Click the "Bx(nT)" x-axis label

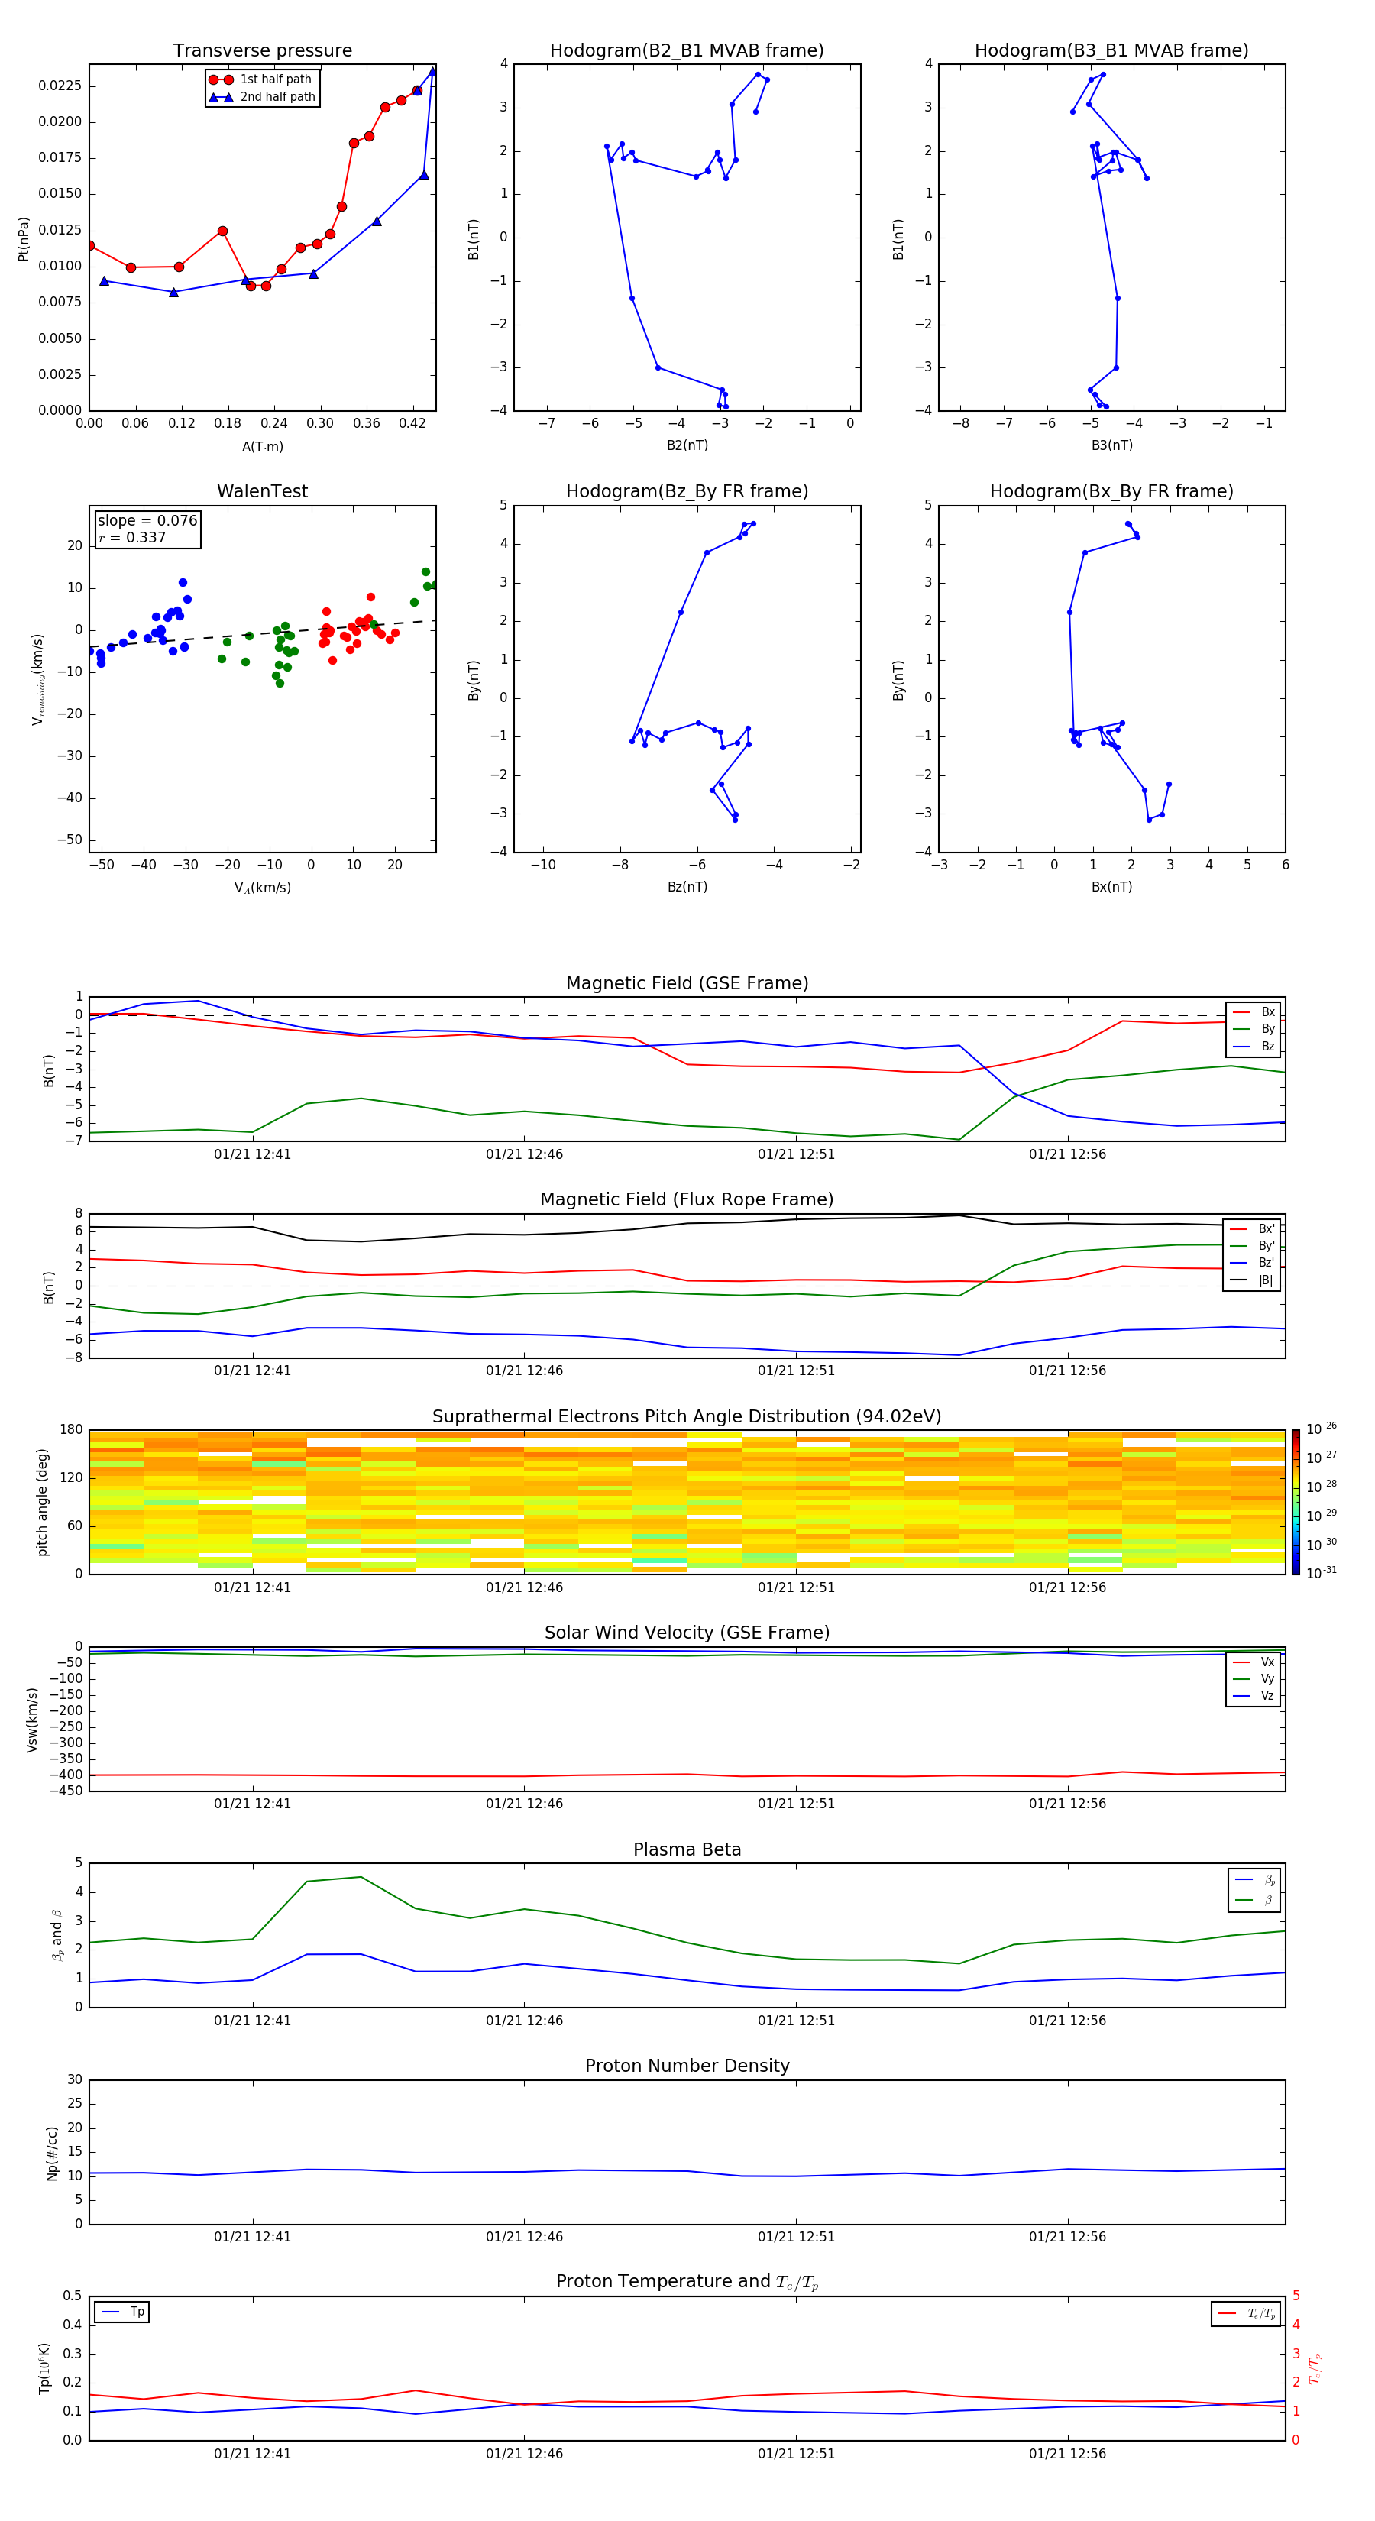coord(1111,888)
